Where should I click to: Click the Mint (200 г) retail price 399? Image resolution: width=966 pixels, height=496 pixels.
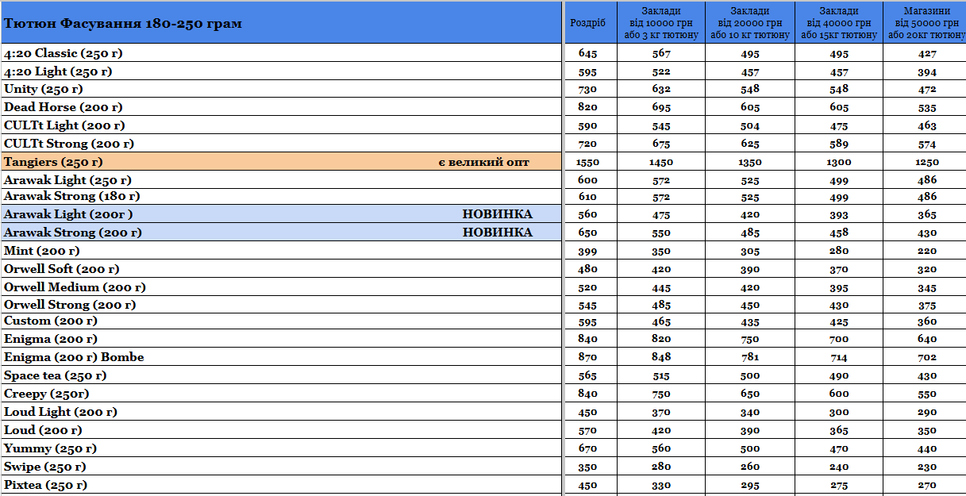tap(587, 251)
